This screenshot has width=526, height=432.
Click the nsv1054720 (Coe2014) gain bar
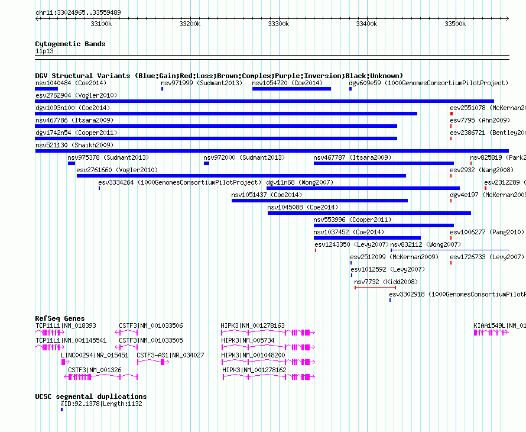(291, 89)
